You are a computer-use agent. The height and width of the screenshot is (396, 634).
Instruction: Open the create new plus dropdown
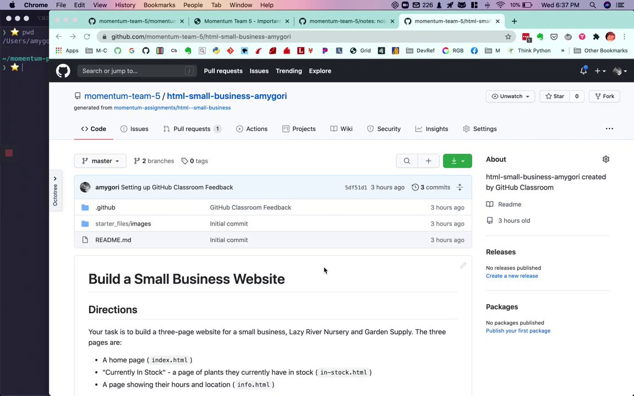coord(599,71)
